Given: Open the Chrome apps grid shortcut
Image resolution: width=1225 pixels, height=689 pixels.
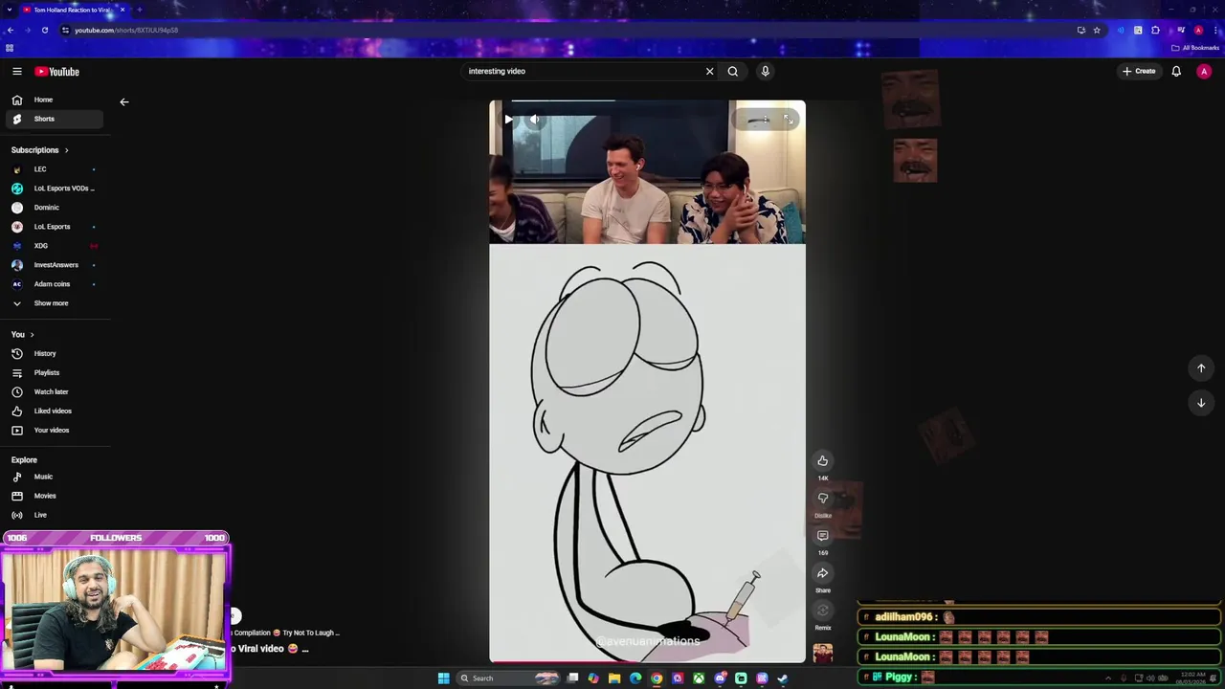Looking at the screenshot, I should (10, 48).
